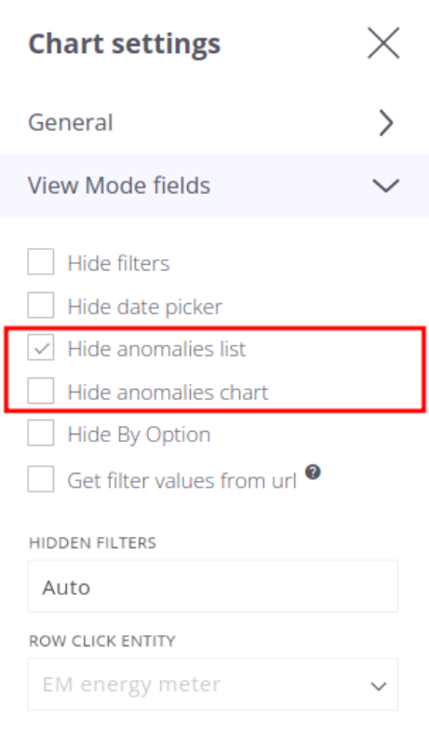Screen dimensions: 429x732
Task: Click the Chart settings title
Action: [125, 45]
